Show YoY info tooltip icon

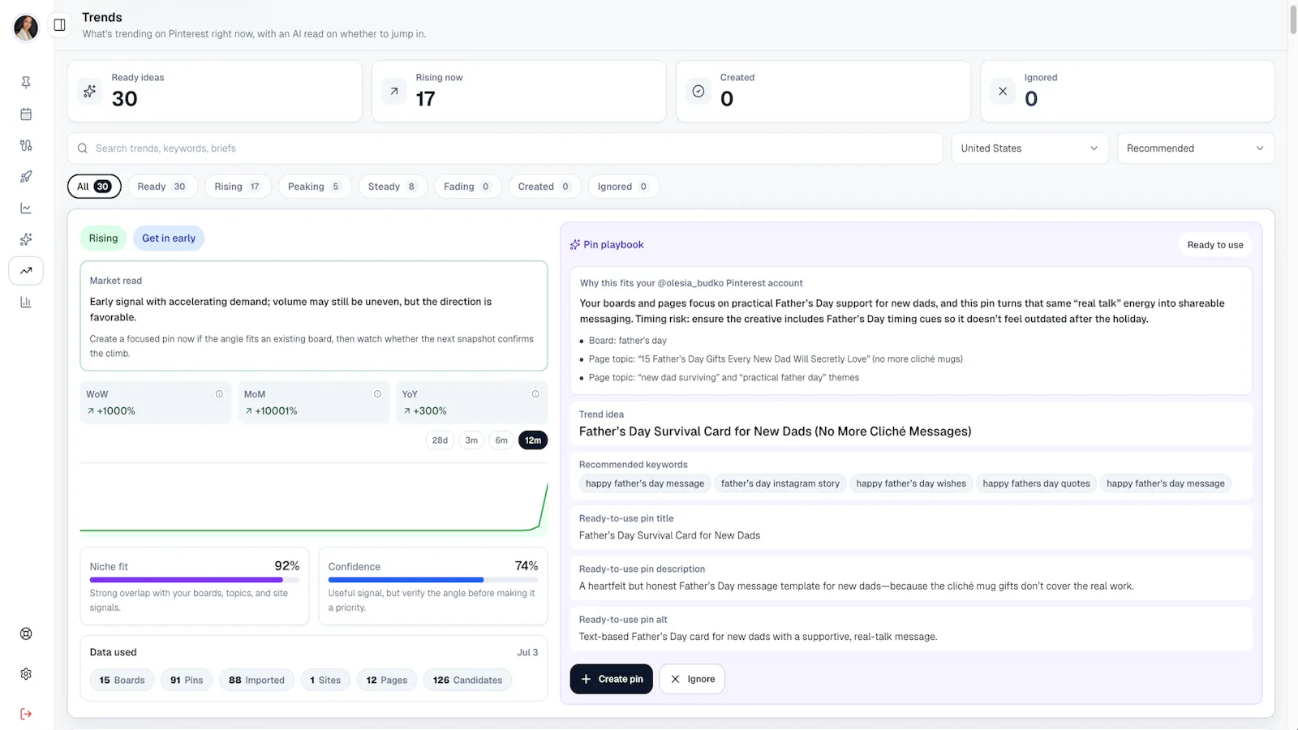[x=535, y=394]
